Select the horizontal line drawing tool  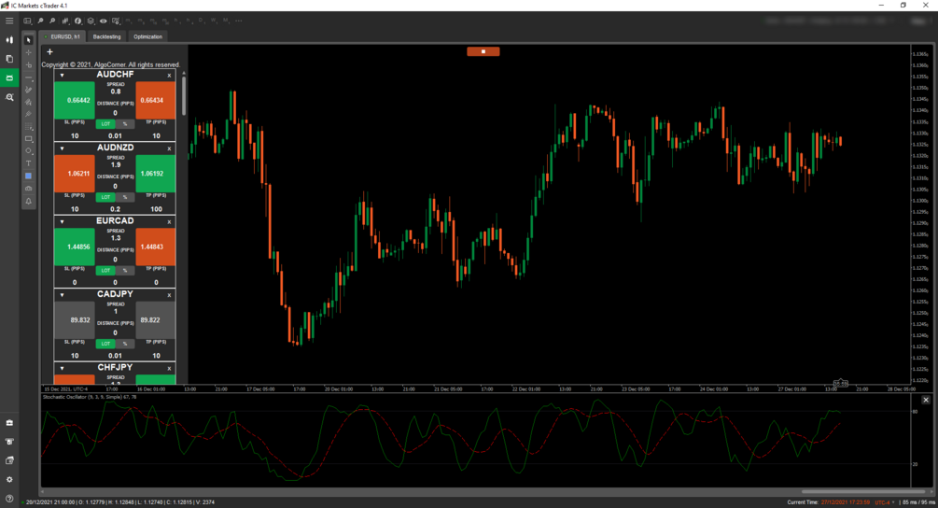point(28,78)
